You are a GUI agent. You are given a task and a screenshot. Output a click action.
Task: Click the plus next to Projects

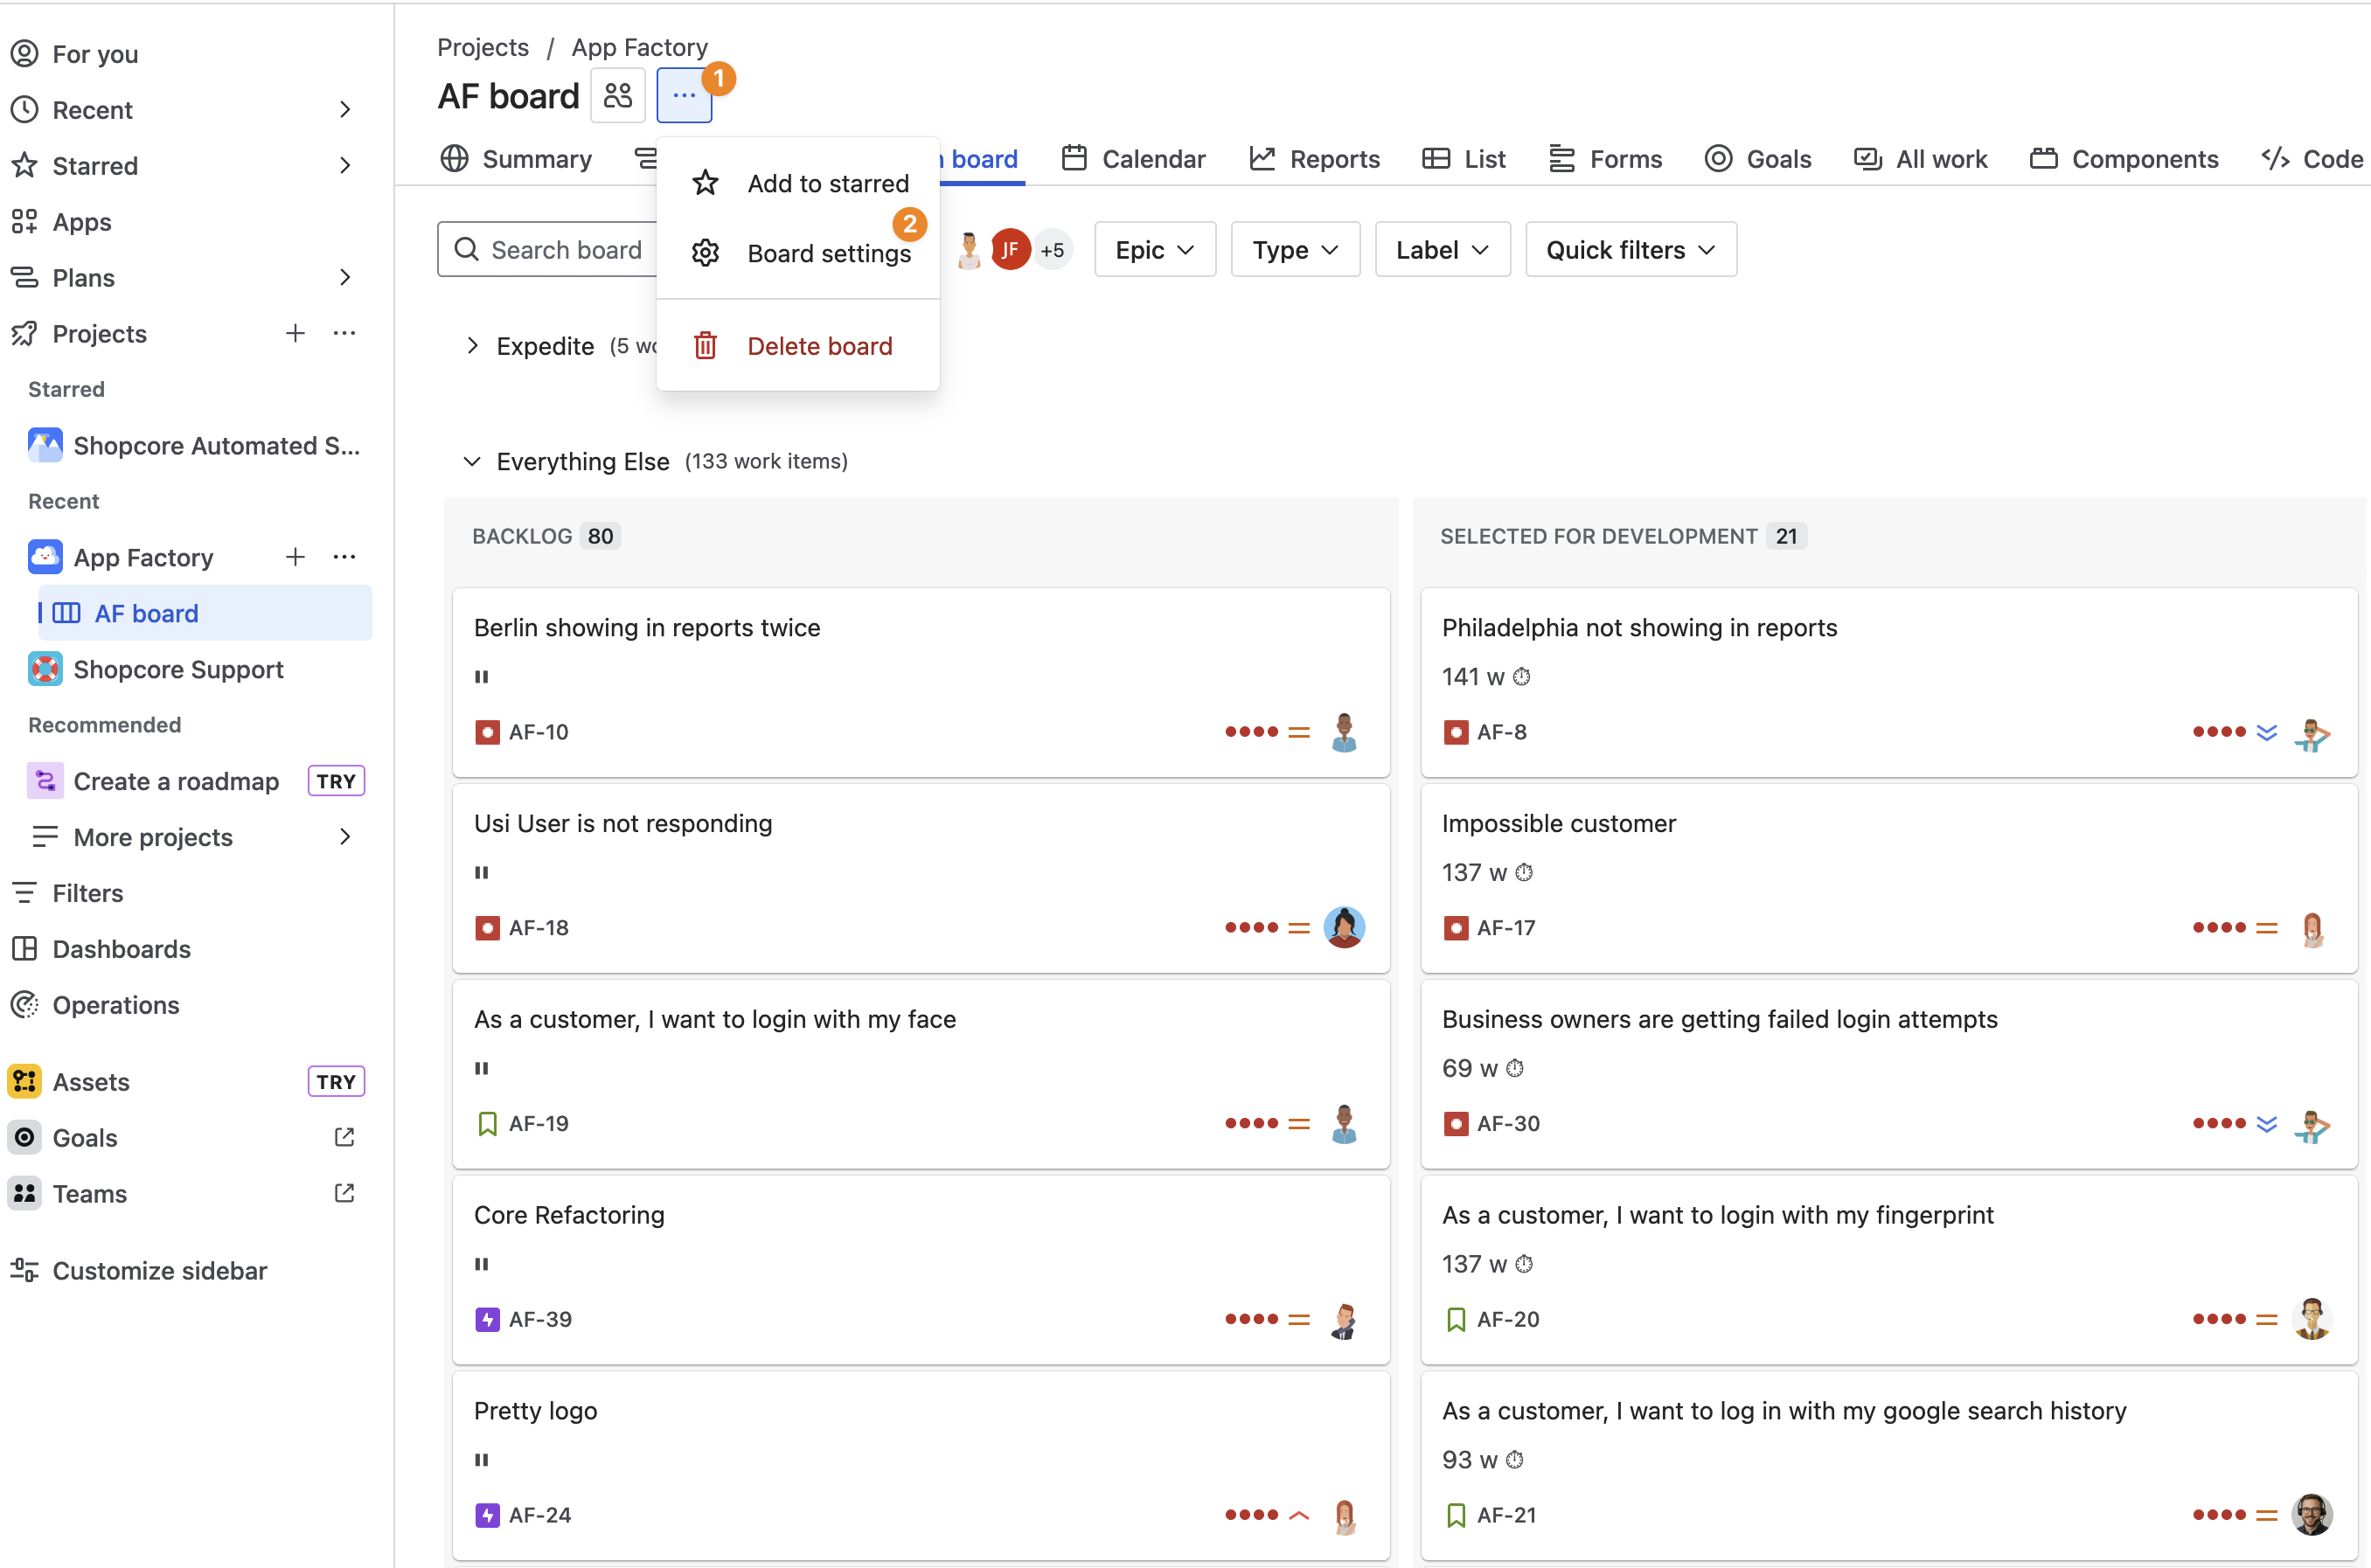295,333
